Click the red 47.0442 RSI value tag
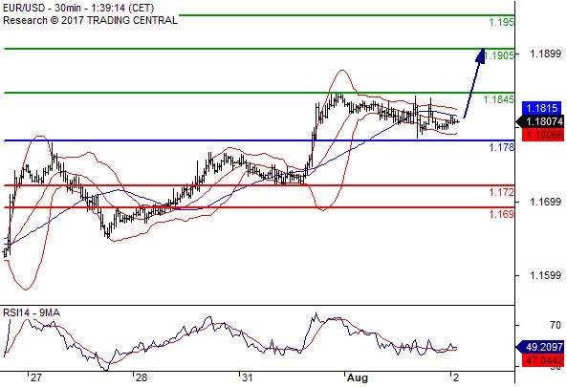 click(543, 360)
